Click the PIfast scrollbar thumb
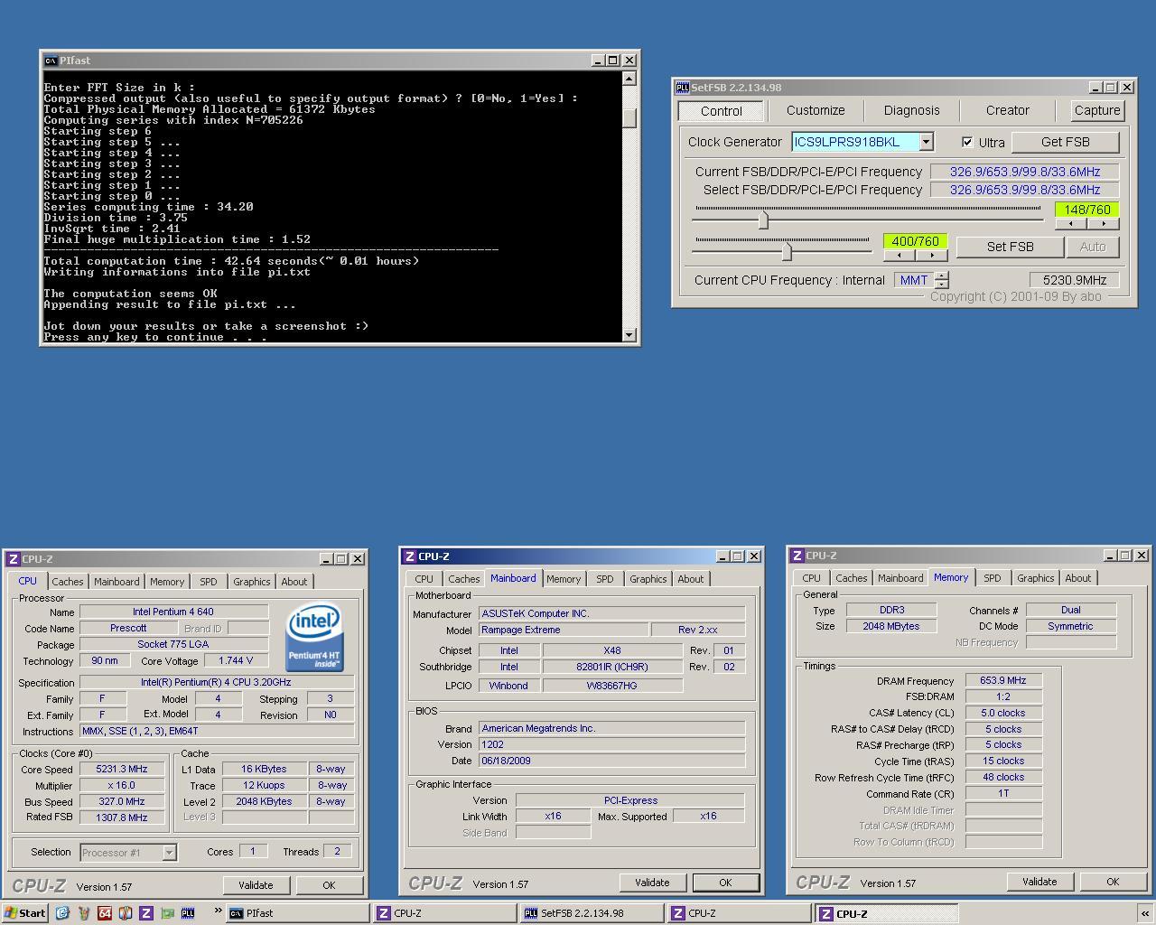The height and width of the screenshot is (925, 1156). (629, 118)
